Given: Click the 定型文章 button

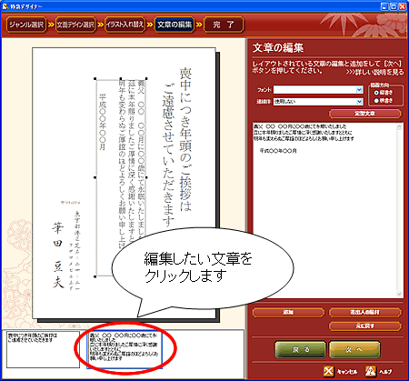Looking at the screenshot, I should [x=365, y=114].
